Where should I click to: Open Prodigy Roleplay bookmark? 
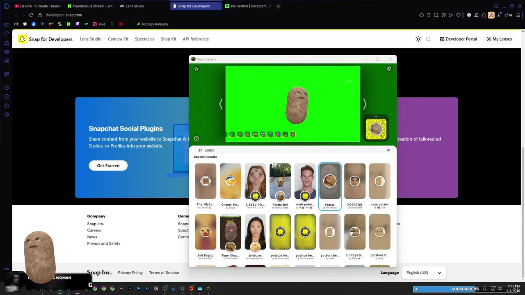152,24
